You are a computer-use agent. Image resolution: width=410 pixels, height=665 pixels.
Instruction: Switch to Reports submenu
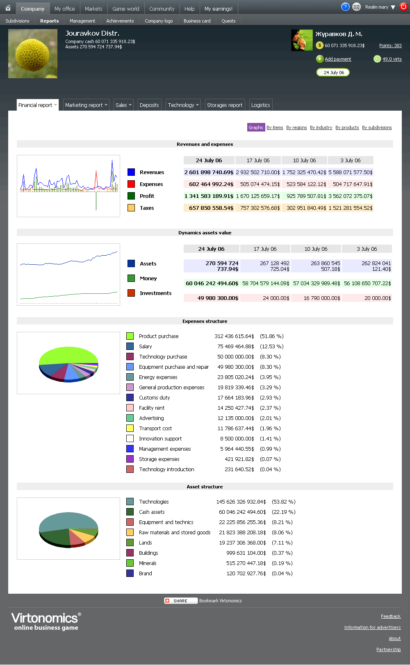49,21
